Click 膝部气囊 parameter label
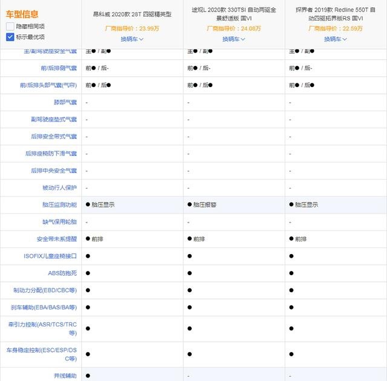Image resolution: width=387 pixels, height=381 pixels. 65,102
